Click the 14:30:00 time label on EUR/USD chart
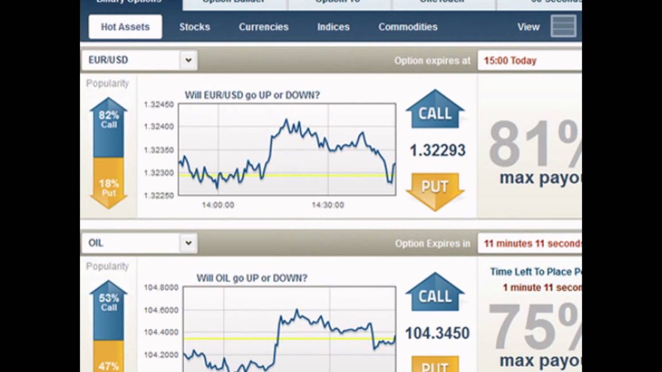Screen dimensions: 662x372 coord(327,205)
